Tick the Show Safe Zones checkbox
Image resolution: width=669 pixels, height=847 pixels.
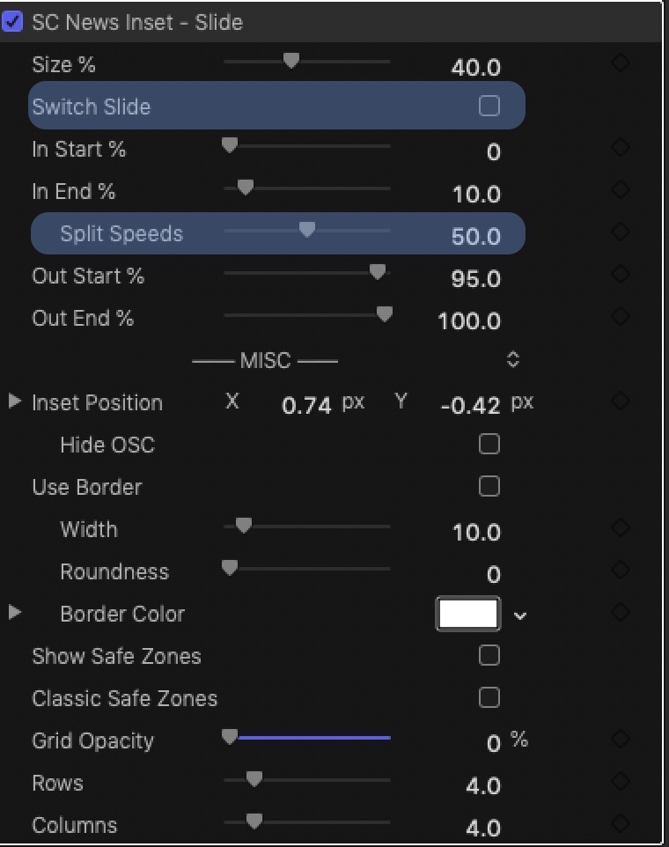(x=489, y=655)
